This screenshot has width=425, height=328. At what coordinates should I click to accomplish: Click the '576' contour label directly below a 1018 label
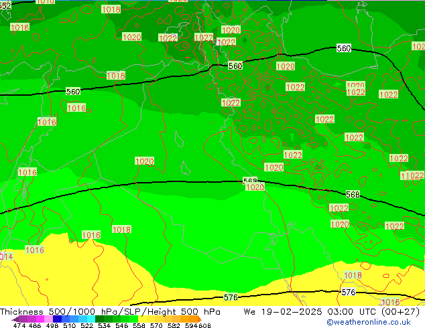(349, 293)
